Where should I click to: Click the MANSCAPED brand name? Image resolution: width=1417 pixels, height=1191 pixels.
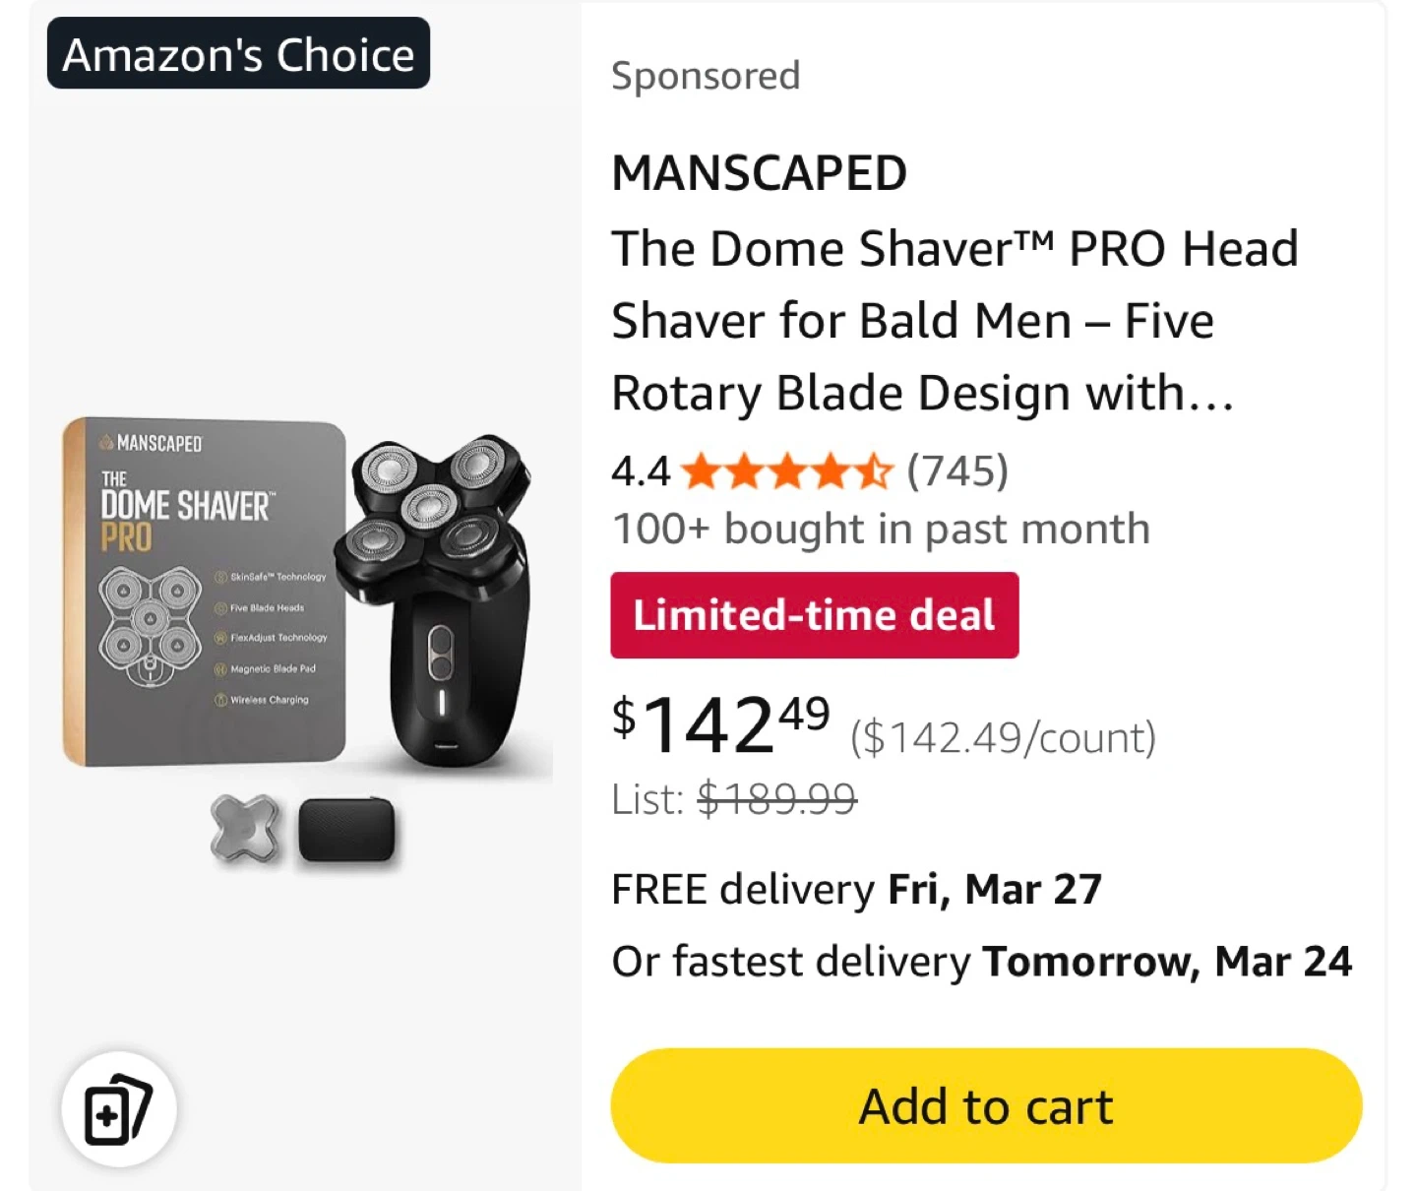coord(759,173)
